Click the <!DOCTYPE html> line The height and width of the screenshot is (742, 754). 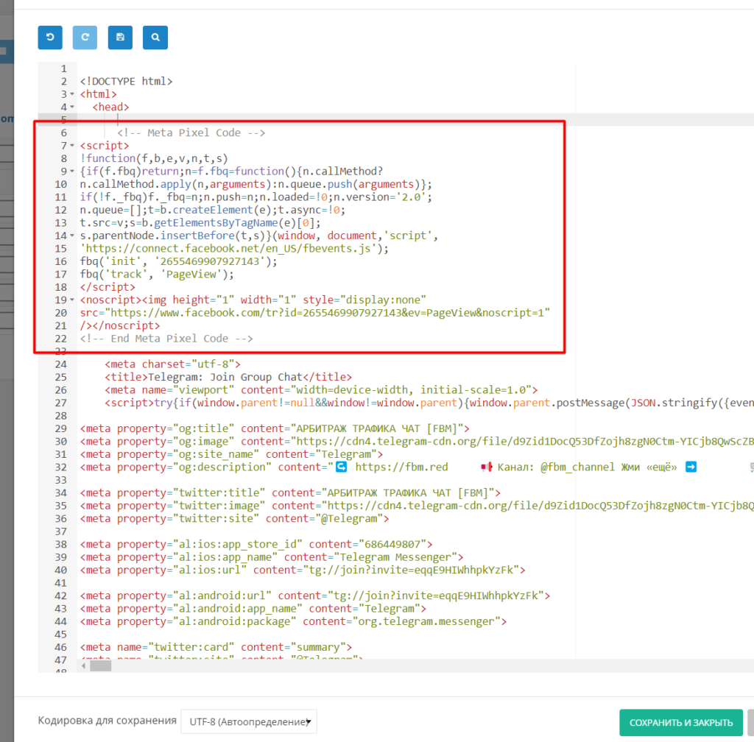126,81
